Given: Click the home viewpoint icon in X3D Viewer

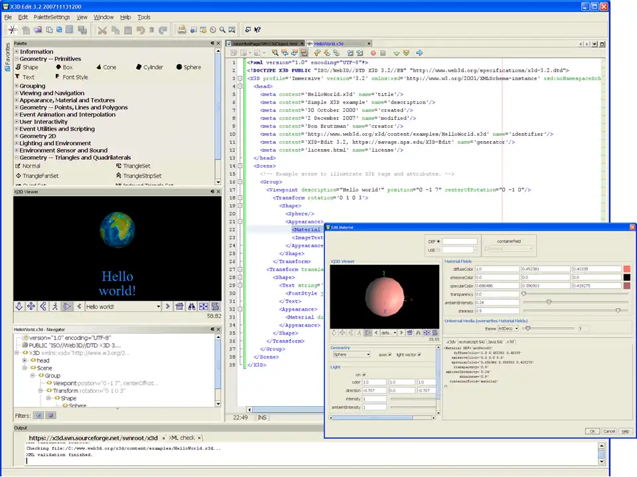Looking at the screenshot, I should [x=179, y=307].
